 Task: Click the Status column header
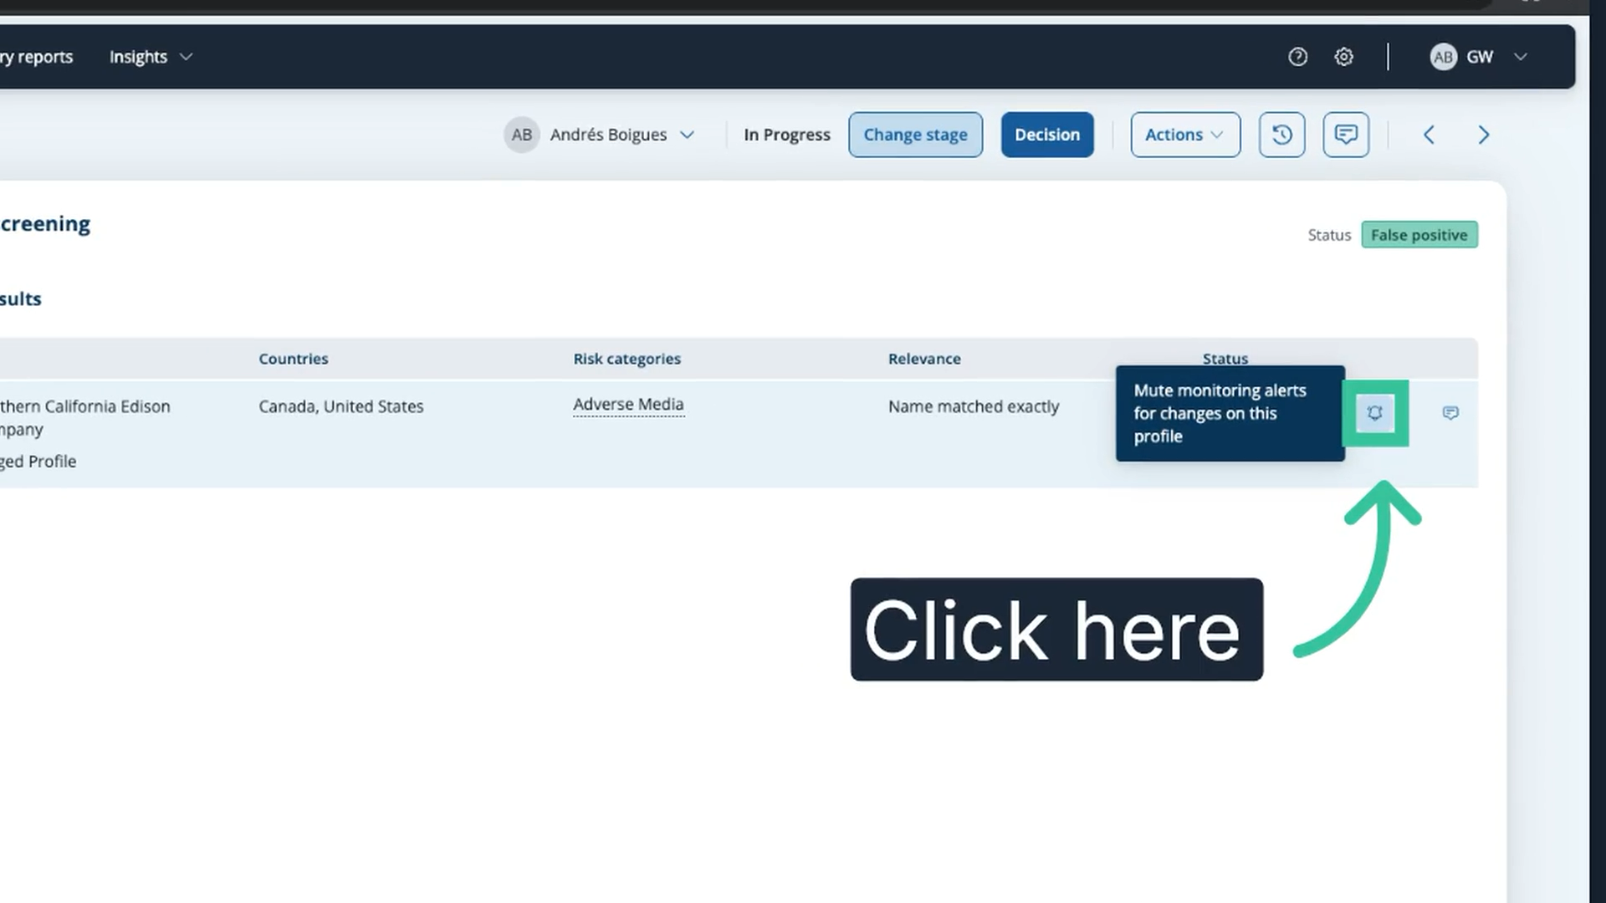pyautogui.click(x=1225, y=359)
